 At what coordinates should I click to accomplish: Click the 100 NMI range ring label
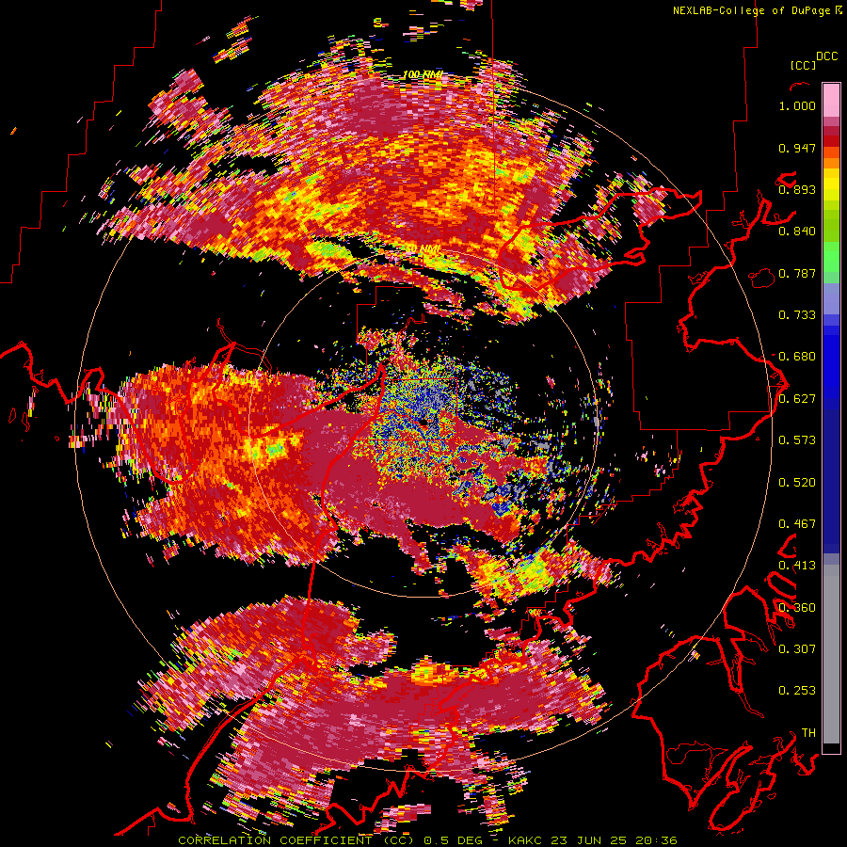(x=423, y=74)
